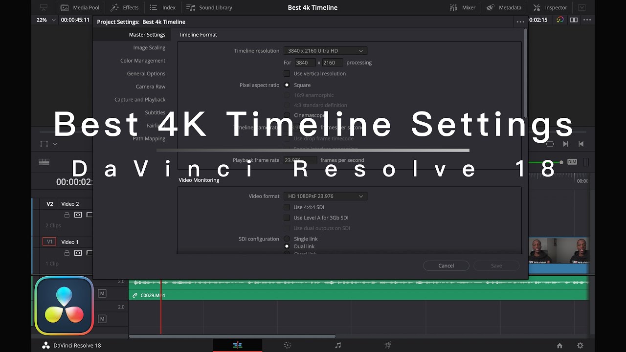Edit the timeline width field 3840
Image resolution: width=626 pixels, height=352 pixels.
(x=305, y=63)
